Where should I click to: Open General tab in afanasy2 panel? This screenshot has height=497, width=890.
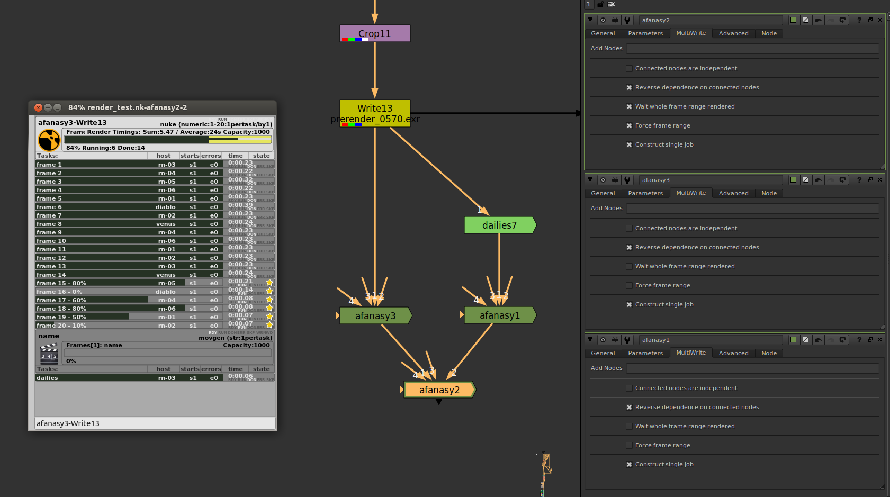(x=603, y=33)
